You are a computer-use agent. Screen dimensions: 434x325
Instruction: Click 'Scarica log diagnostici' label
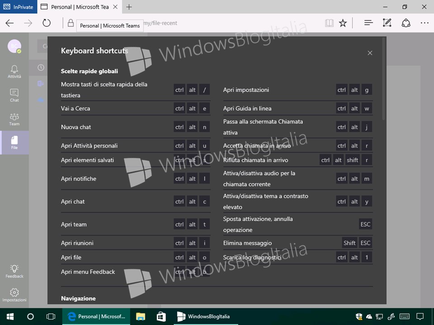[252, 257]
